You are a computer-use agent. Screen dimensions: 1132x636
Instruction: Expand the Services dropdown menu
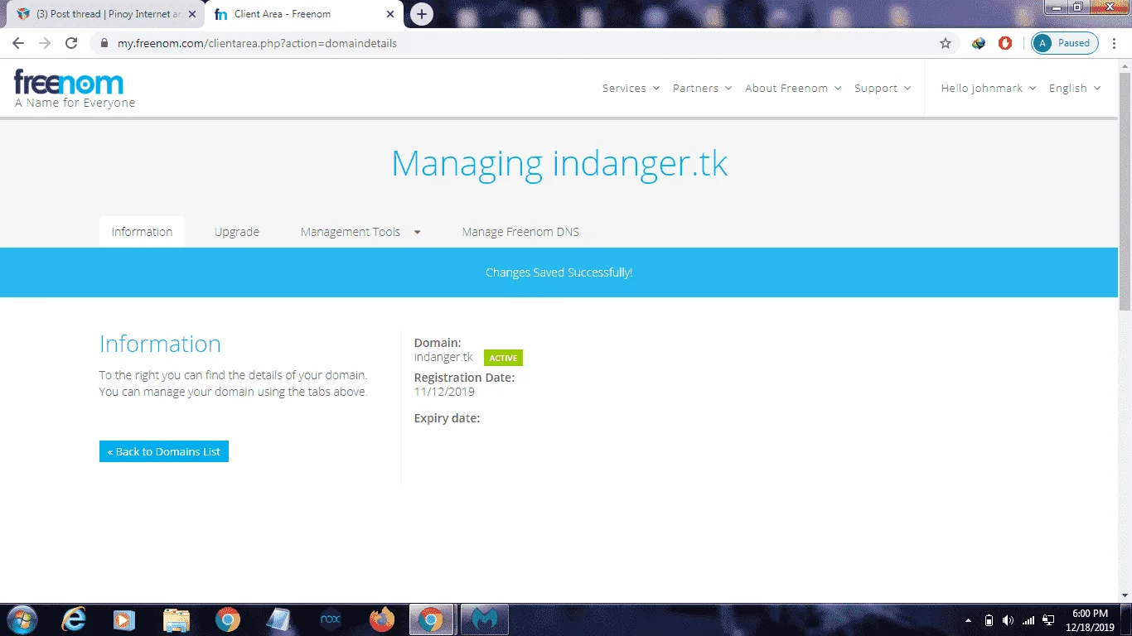(x=631, y=89)
